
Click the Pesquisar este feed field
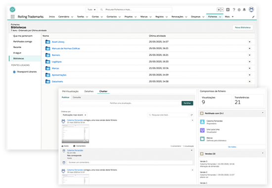pyautogui.click(x=168, y=115)
